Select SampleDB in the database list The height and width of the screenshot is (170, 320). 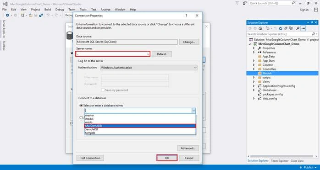tap(140, 129)
